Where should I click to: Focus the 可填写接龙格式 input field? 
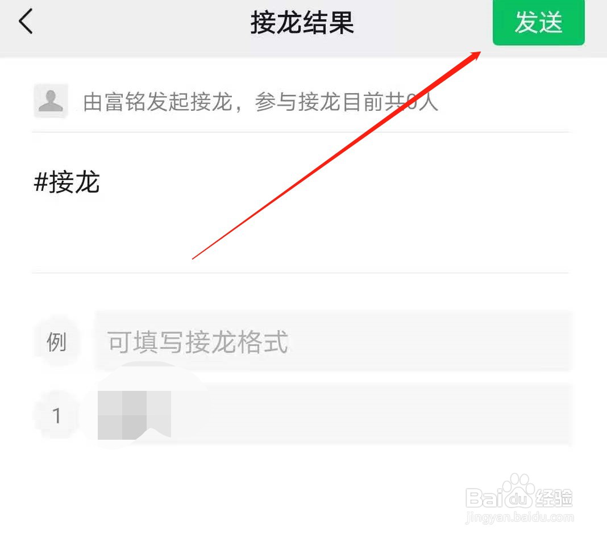pyautogui.click(x=334, y=341)
